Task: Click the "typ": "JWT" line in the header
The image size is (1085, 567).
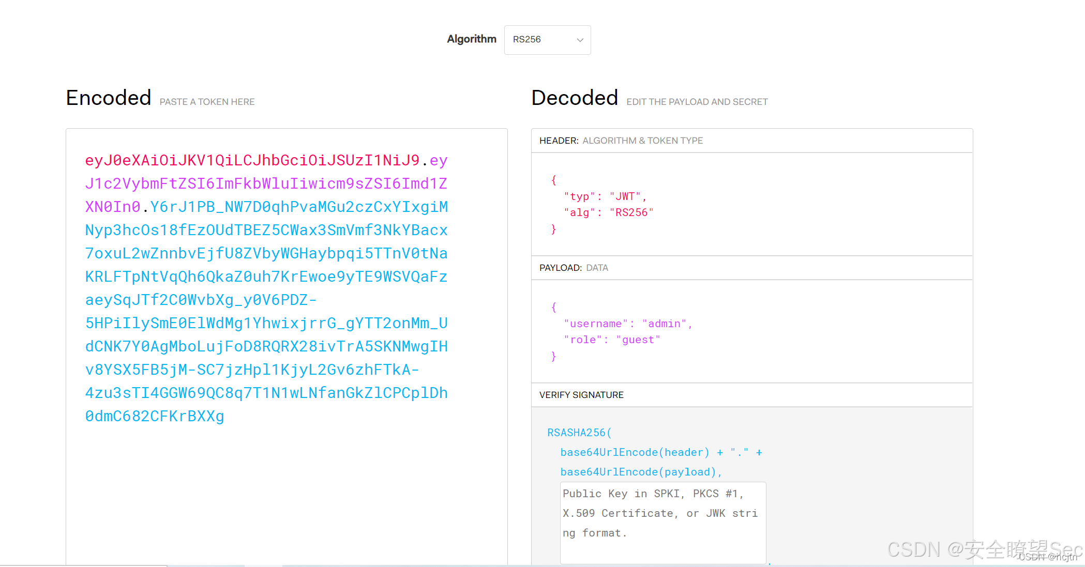Action: coord(605,196)
